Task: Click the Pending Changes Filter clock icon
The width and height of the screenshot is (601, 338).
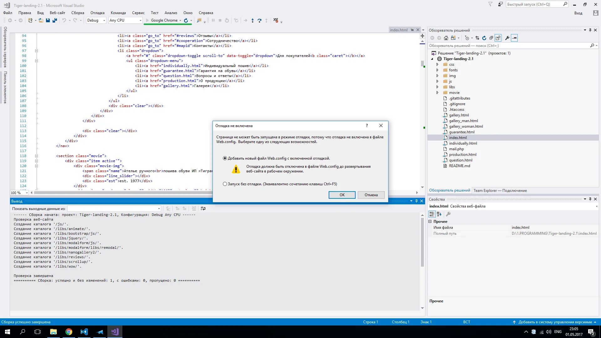Action: coord(467,38)
